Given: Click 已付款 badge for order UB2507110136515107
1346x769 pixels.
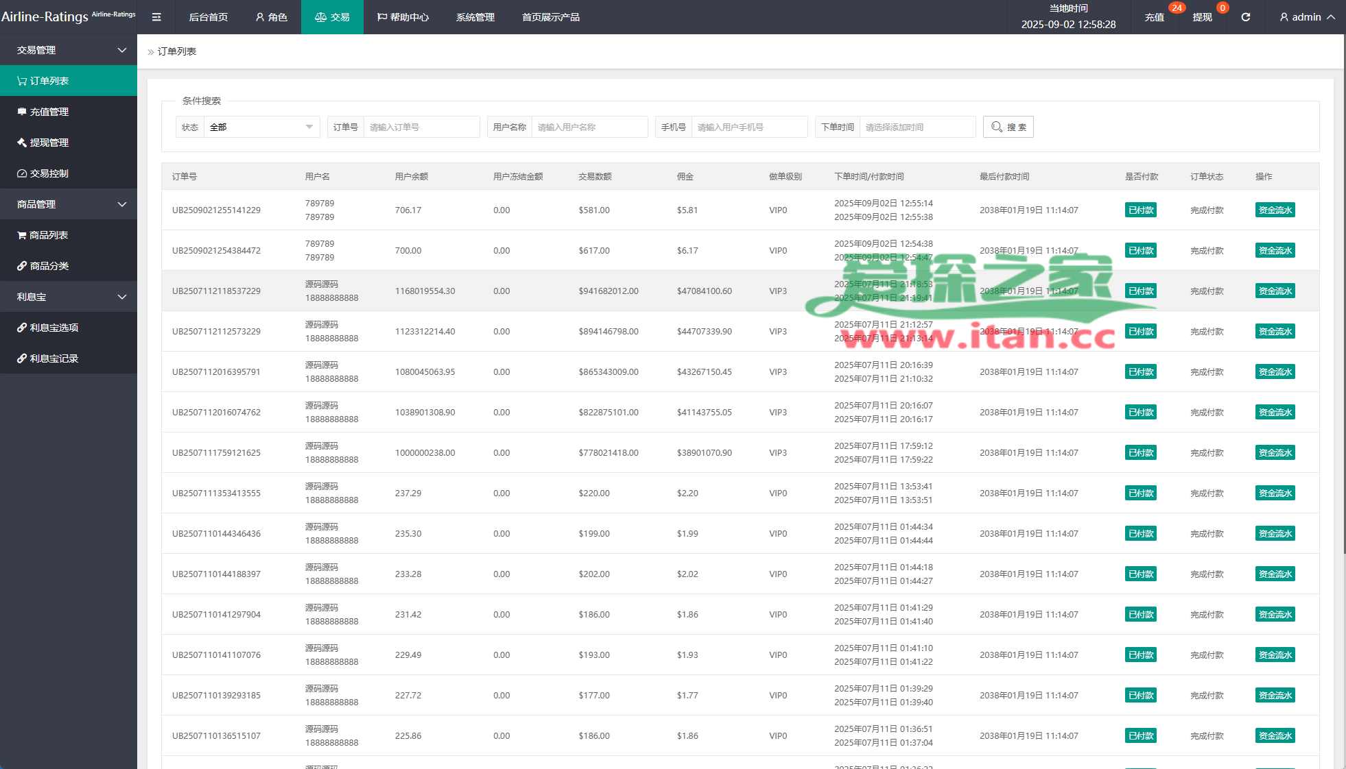Looking at the screenshot, I should point(1141,736).
